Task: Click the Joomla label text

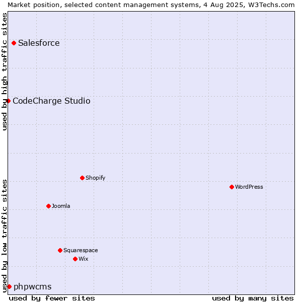Action: (61, 206)
